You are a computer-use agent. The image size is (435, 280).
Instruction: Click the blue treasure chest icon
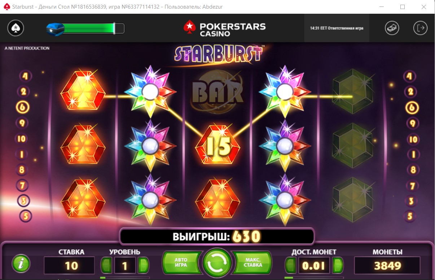(55, 29)
